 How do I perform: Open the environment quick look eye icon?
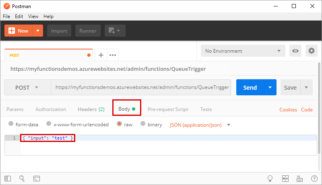[295, 51]
